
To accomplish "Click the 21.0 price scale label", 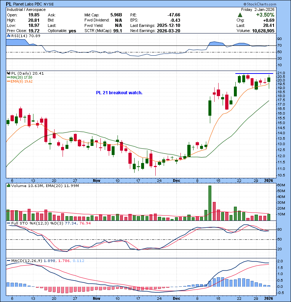I will click(281, 73).
